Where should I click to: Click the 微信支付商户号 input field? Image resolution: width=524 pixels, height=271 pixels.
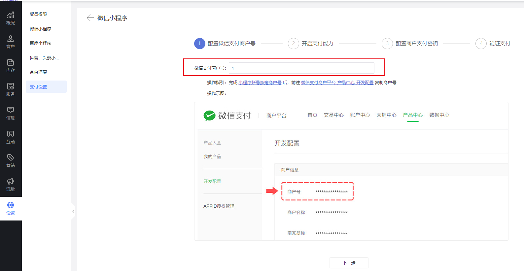pos(301,68)
